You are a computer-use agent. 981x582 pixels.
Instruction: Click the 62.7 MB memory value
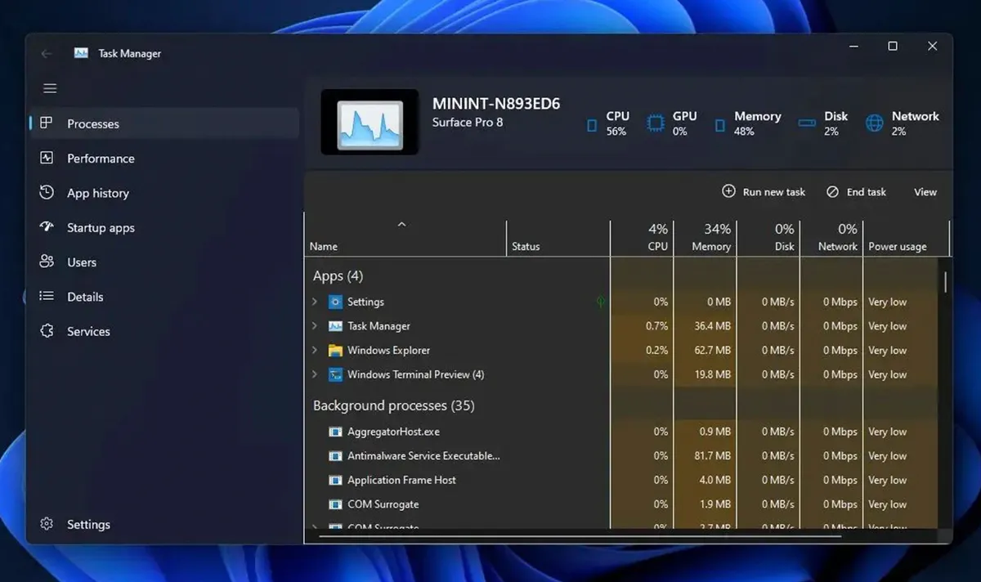(x=711, y=351)
